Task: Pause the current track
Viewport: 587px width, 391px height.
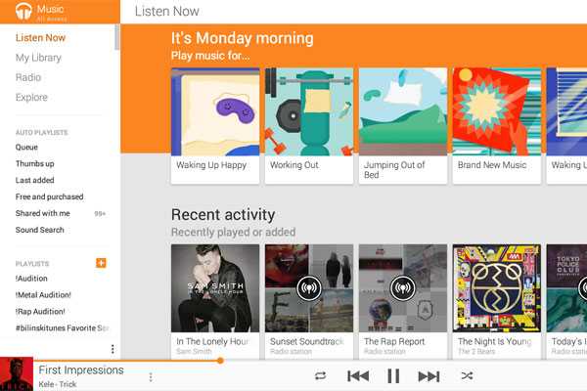Action: pos(393,375)
